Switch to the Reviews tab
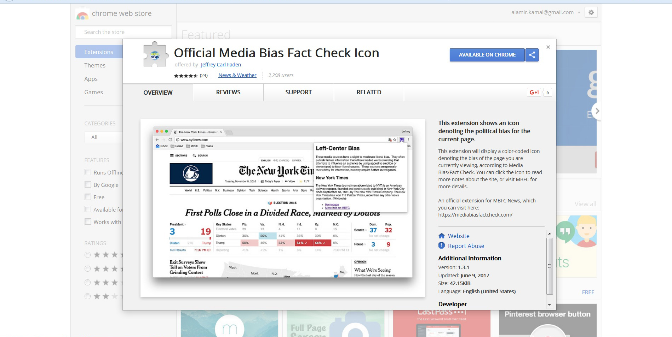This screenshot has width=672, height=337. point(228,92)
